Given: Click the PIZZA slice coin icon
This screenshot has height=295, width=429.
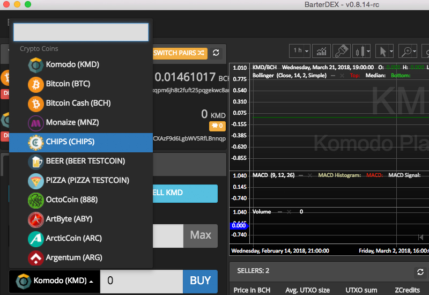Looking at the screenshot, I should pos(35,181).
